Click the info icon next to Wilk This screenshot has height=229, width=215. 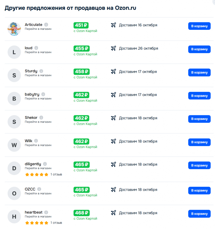click(x=36, y=141)
